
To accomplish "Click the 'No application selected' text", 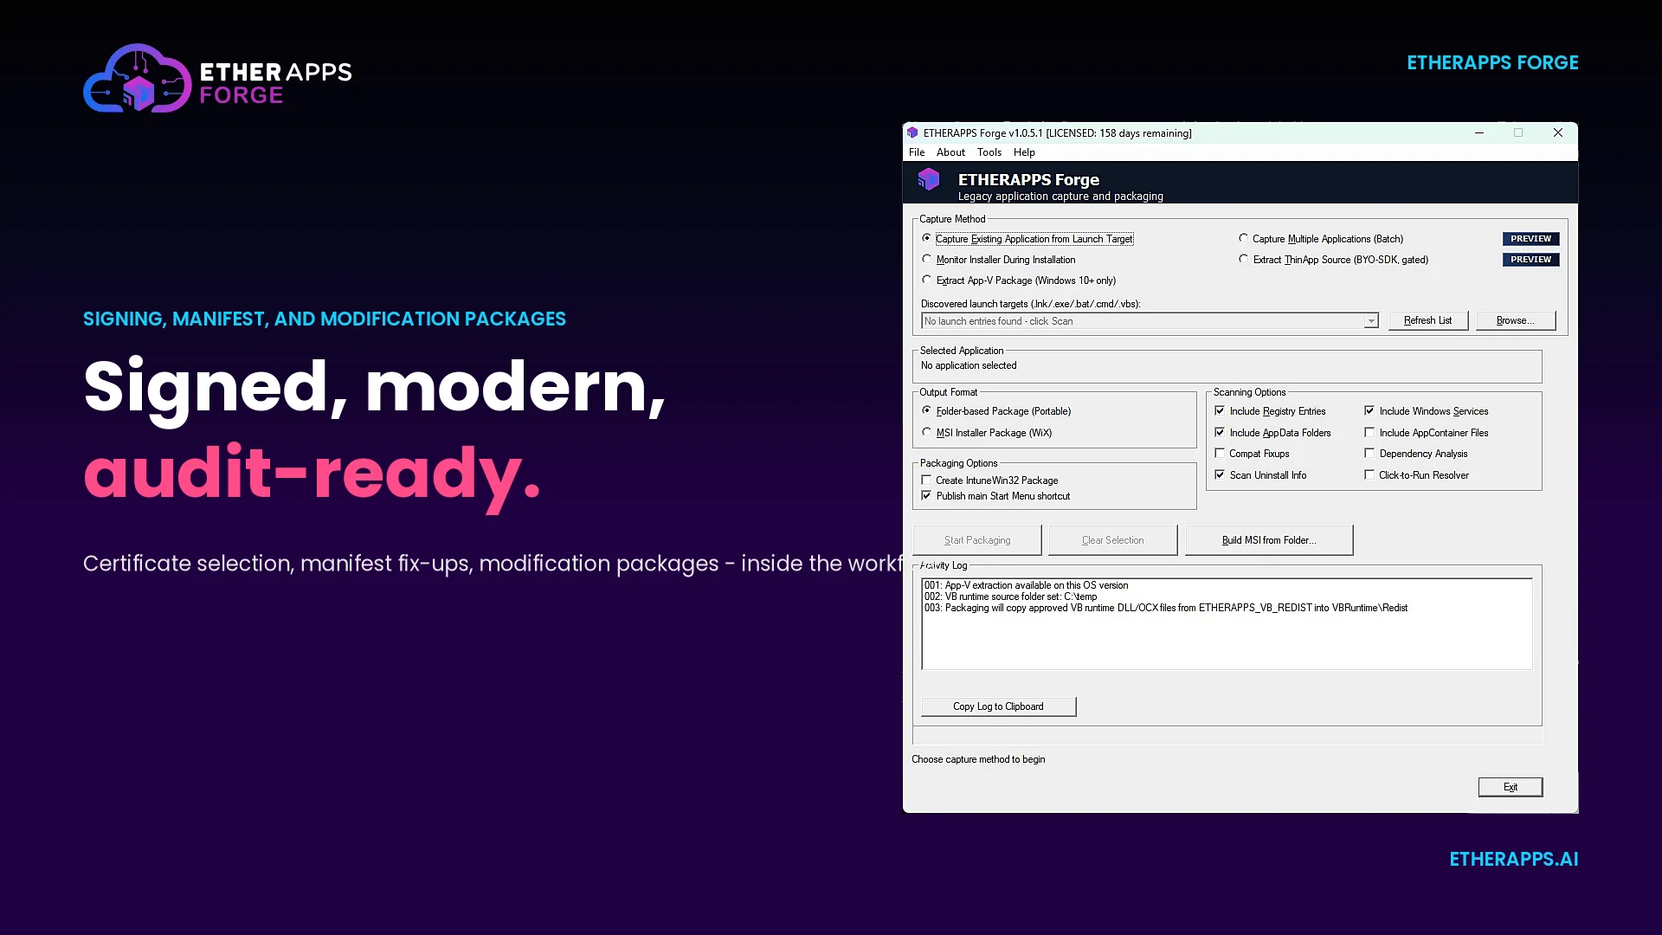I will 969,365.
